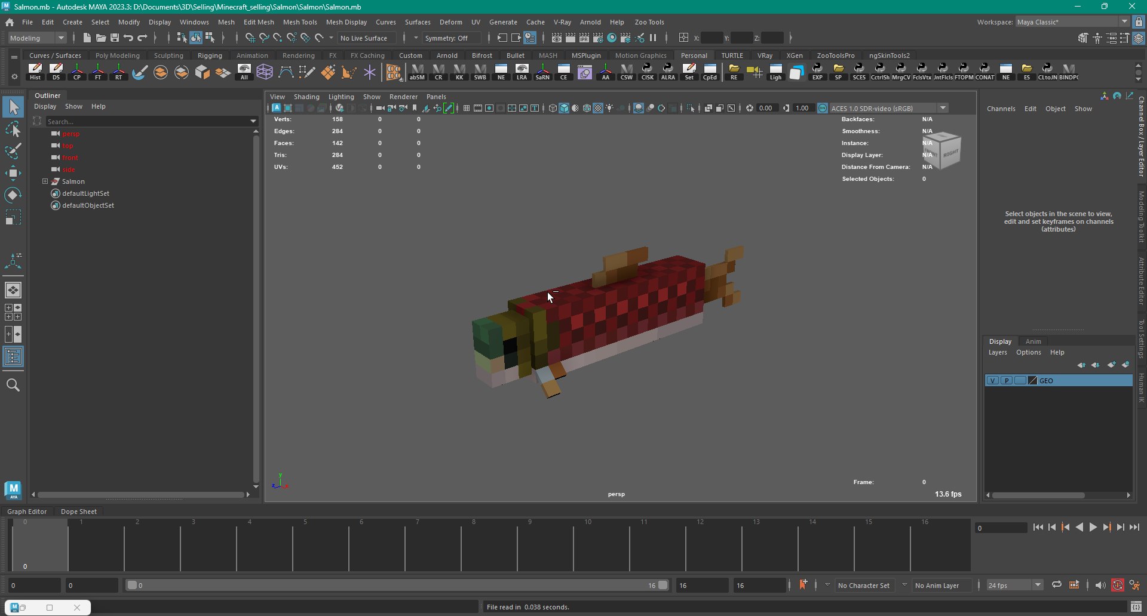
Task: Activate the Rotate tool in toolbox
Action: click(13, 195)
